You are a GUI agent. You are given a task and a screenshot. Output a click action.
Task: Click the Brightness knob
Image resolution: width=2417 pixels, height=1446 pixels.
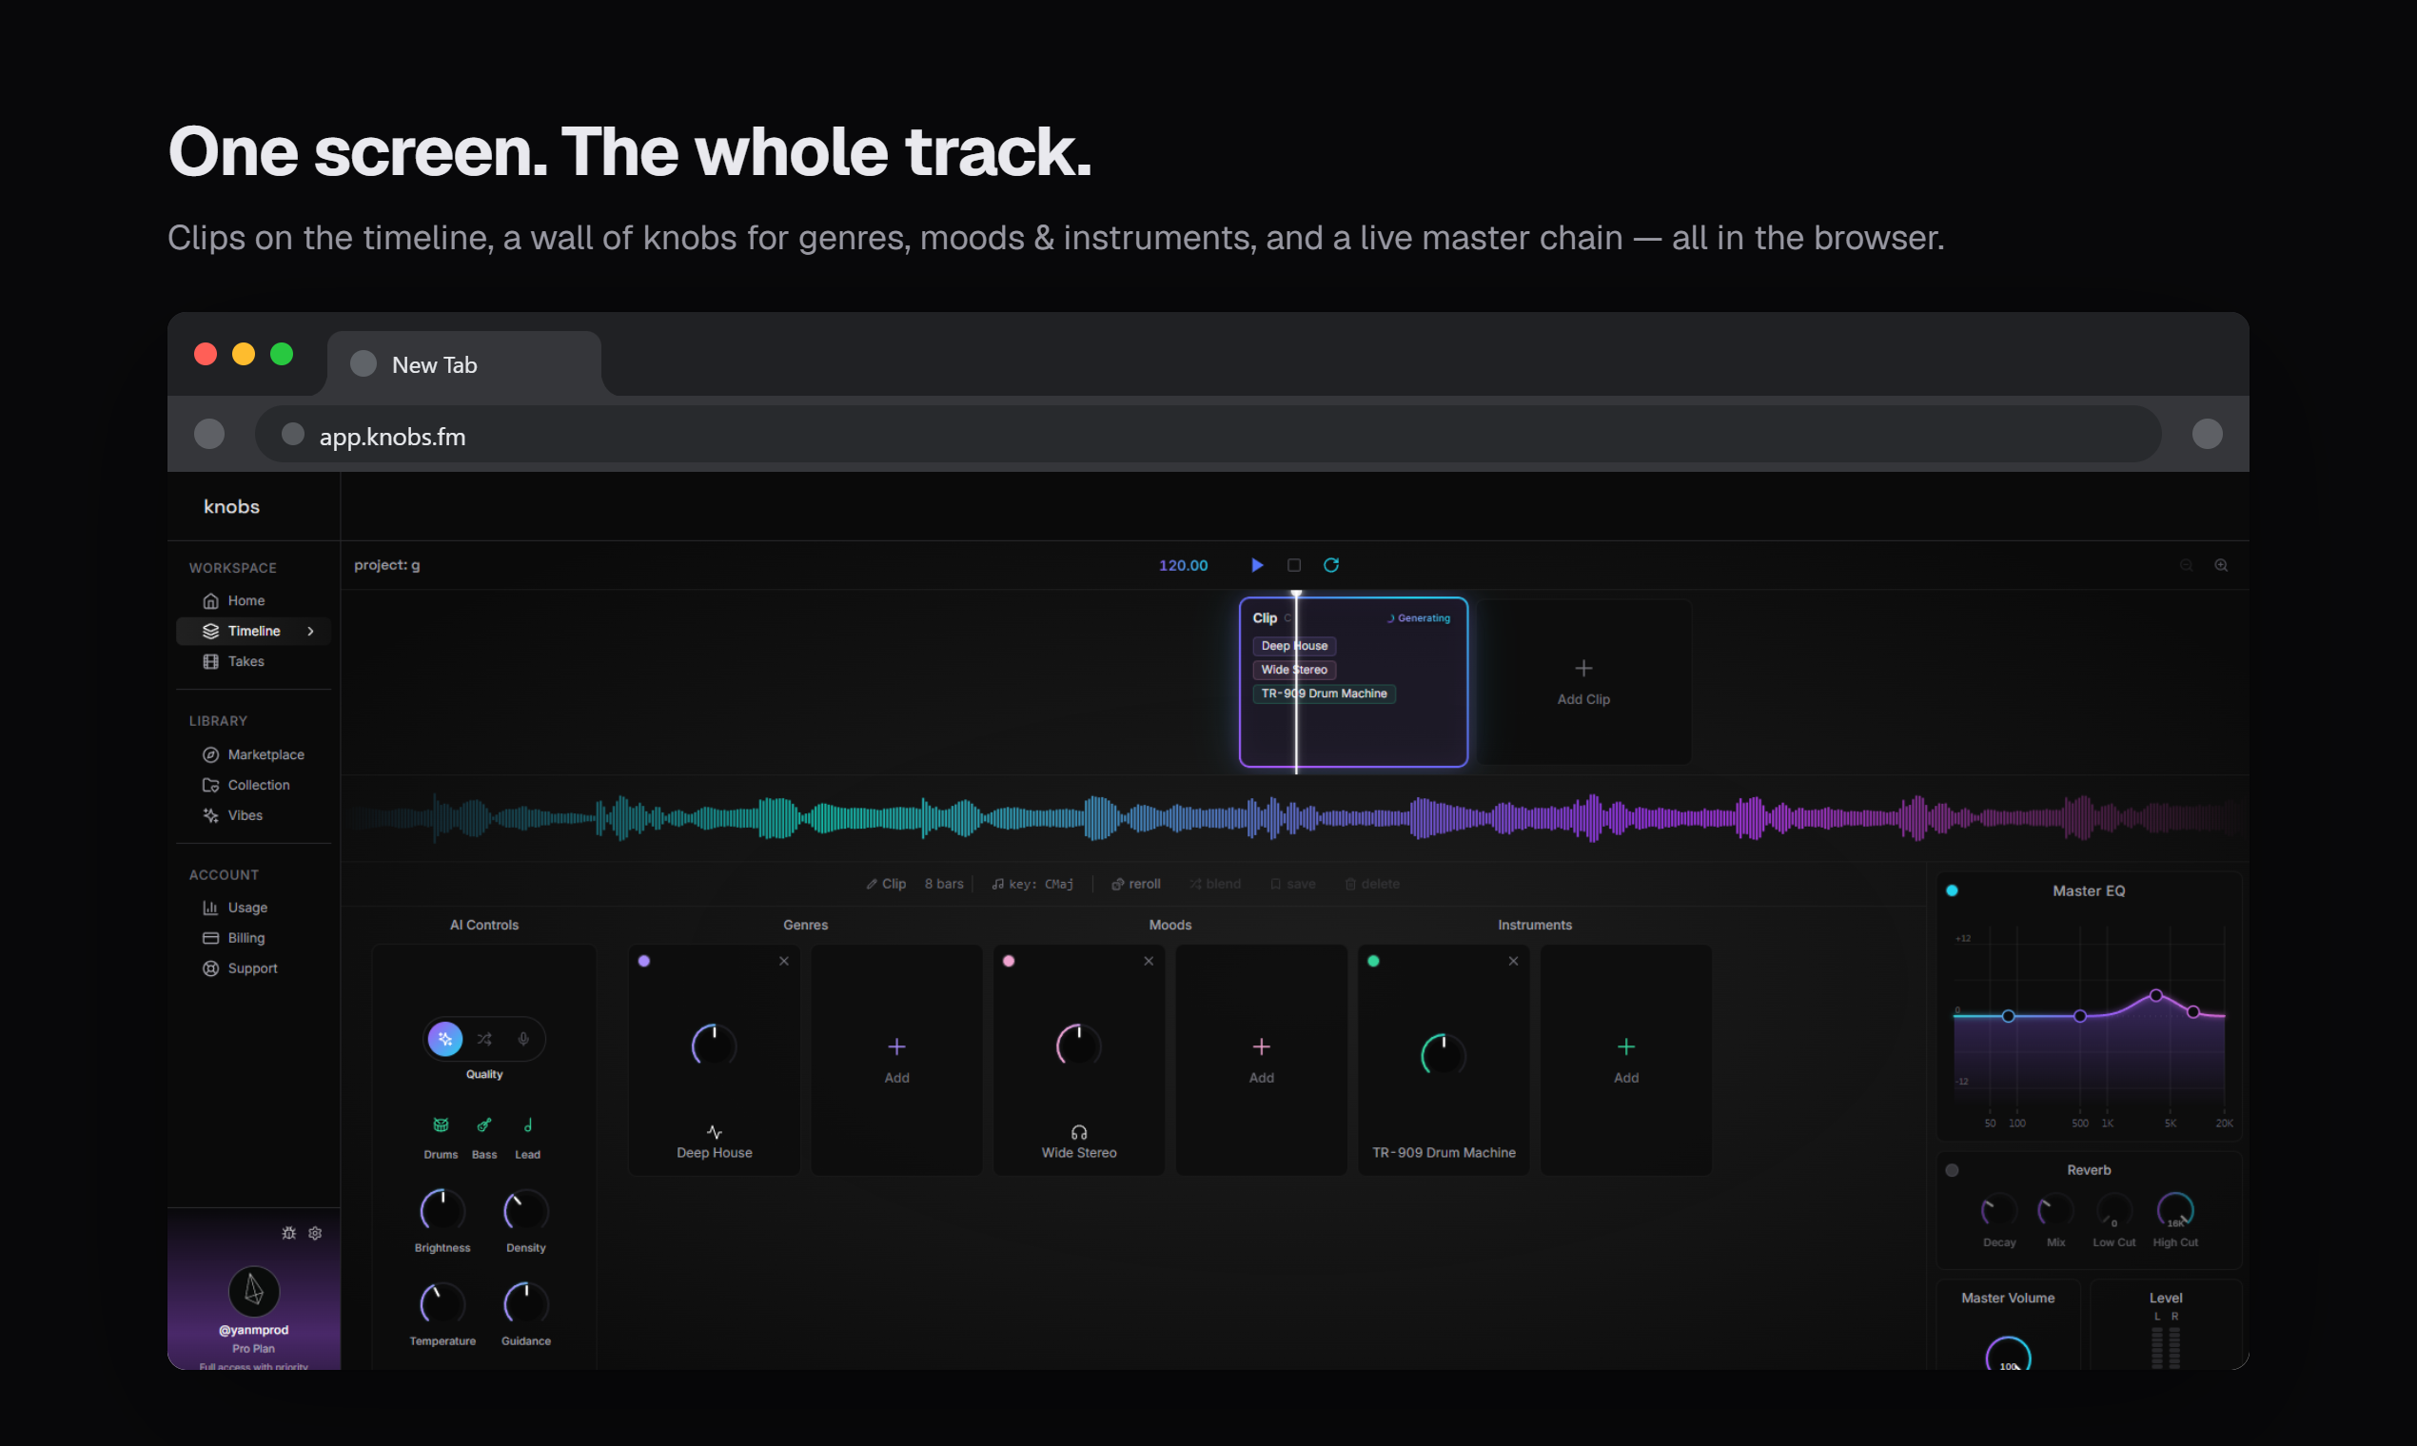[x=442, y=1211]
